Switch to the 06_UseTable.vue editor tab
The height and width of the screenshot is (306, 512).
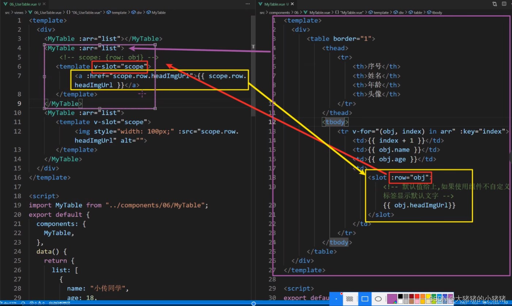(24, 4)
